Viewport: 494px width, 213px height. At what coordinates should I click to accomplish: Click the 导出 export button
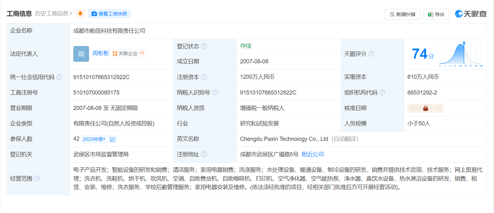coord(436,14)
